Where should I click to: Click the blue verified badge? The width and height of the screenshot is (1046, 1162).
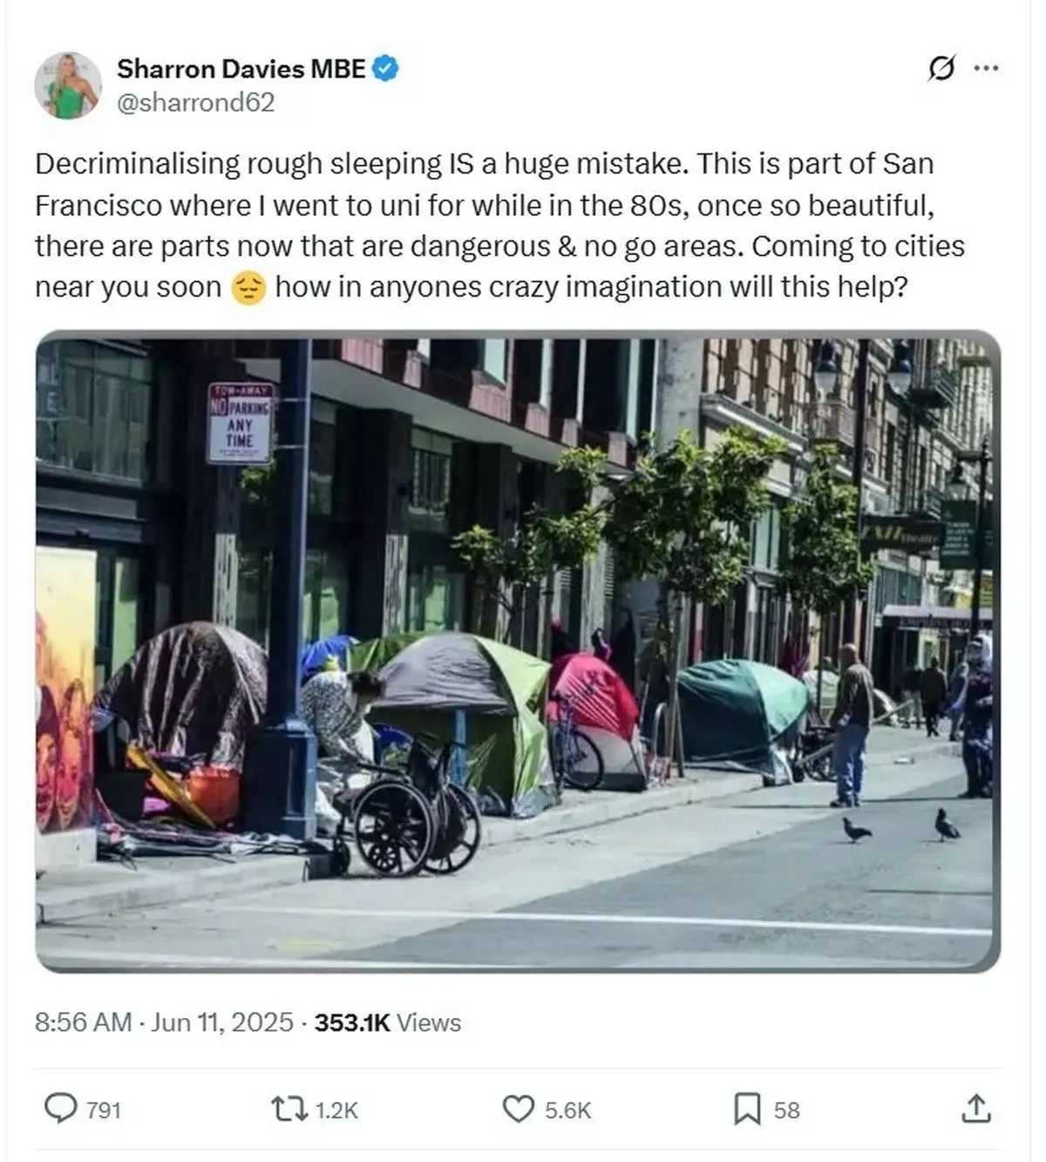point(386,68)
